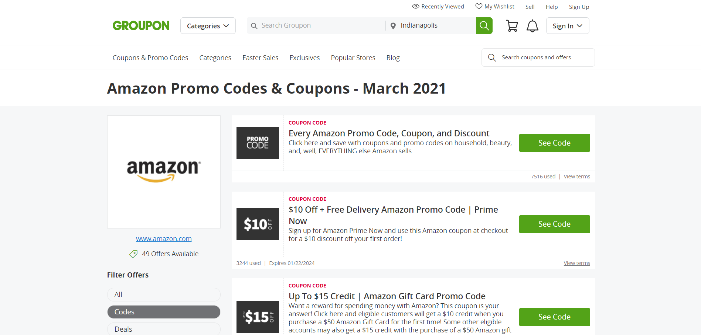Open Easter Sales menu item
The height and width of the screenshot is (335, 701).
point(260,57)
